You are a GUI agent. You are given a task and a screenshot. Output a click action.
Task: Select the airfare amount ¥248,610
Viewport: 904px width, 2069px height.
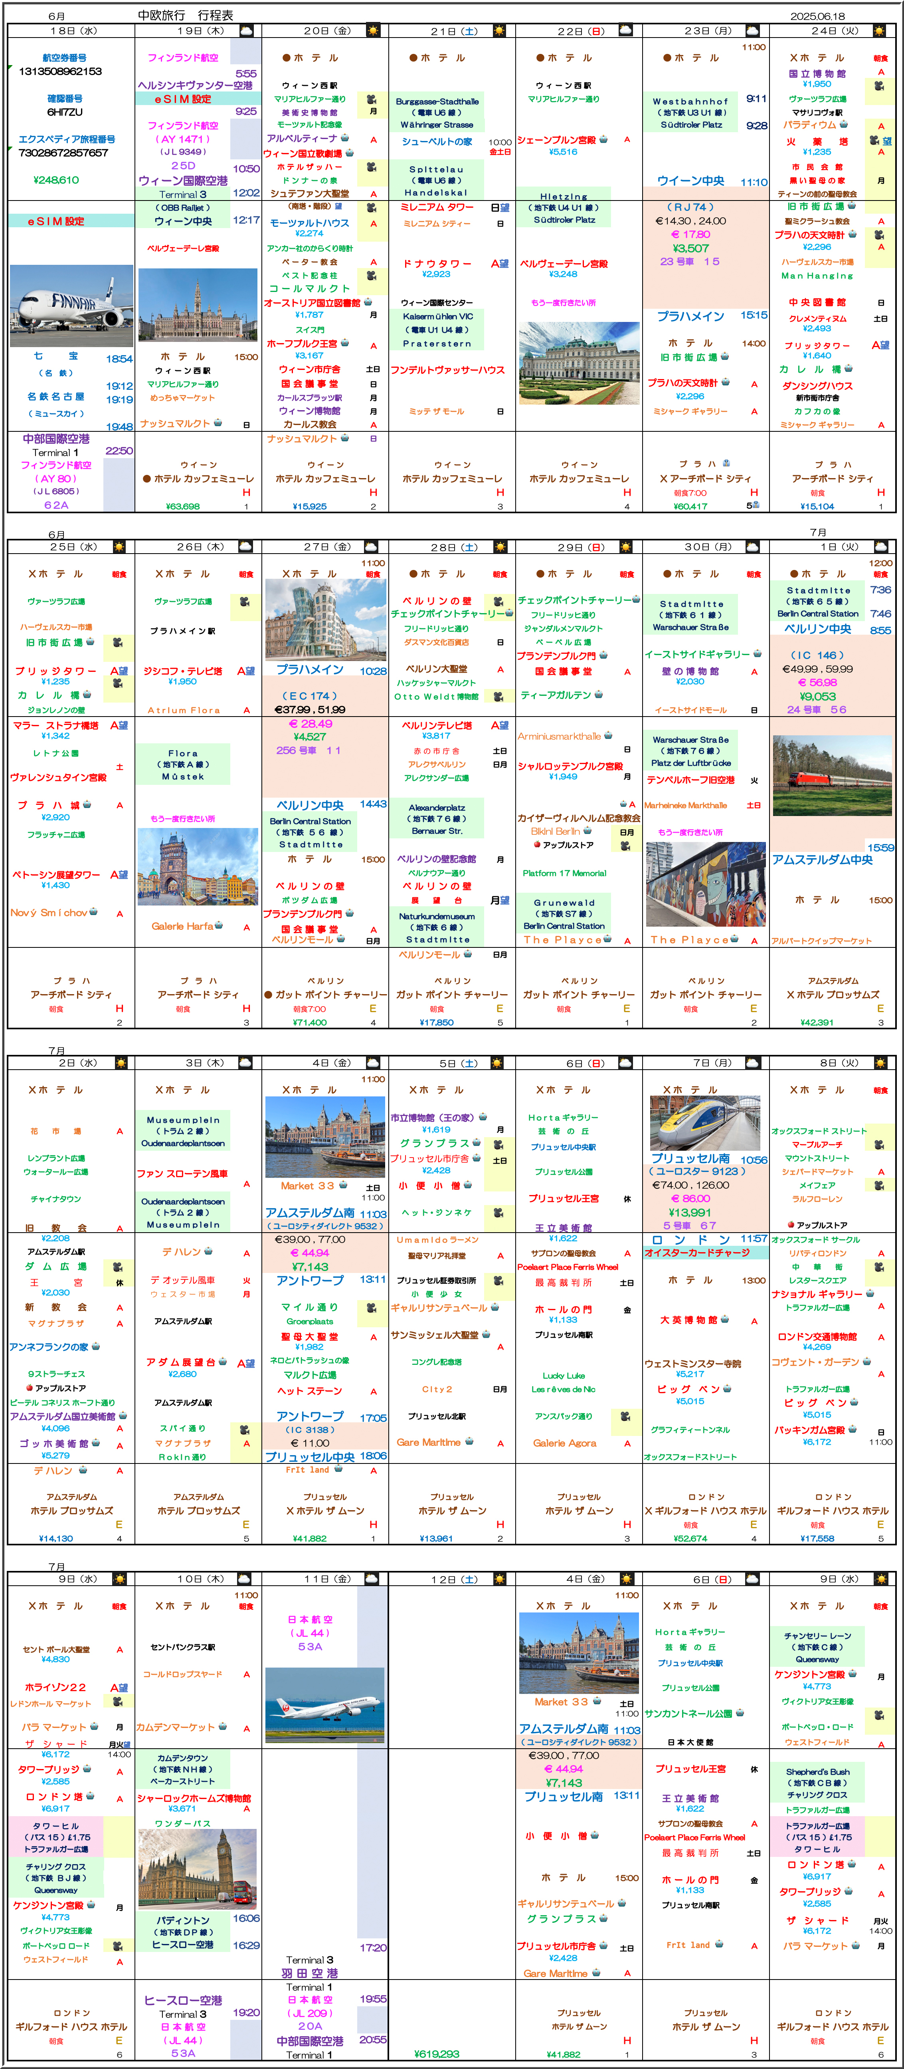pos(56,180)
